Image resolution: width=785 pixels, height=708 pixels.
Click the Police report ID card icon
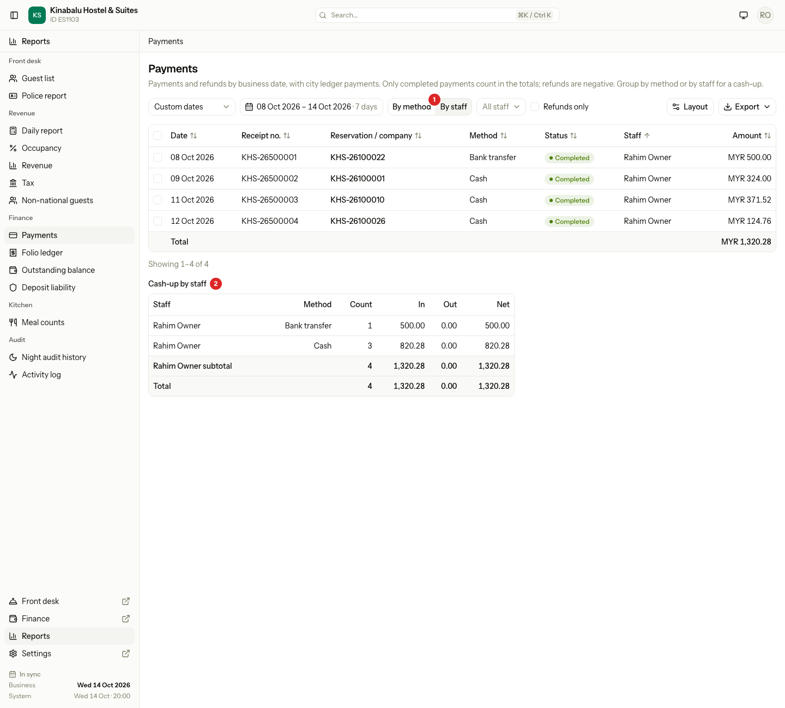tap(13, 96)
